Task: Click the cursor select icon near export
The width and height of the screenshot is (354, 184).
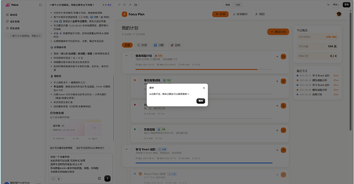Action: pyautogui.click(x=328, y=5)
